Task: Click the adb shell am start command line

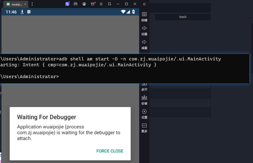Action: [111, 59]
